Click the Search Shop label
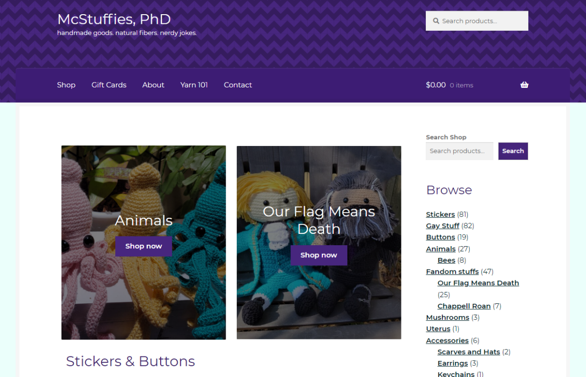586x377 pixels. point(446,137)
